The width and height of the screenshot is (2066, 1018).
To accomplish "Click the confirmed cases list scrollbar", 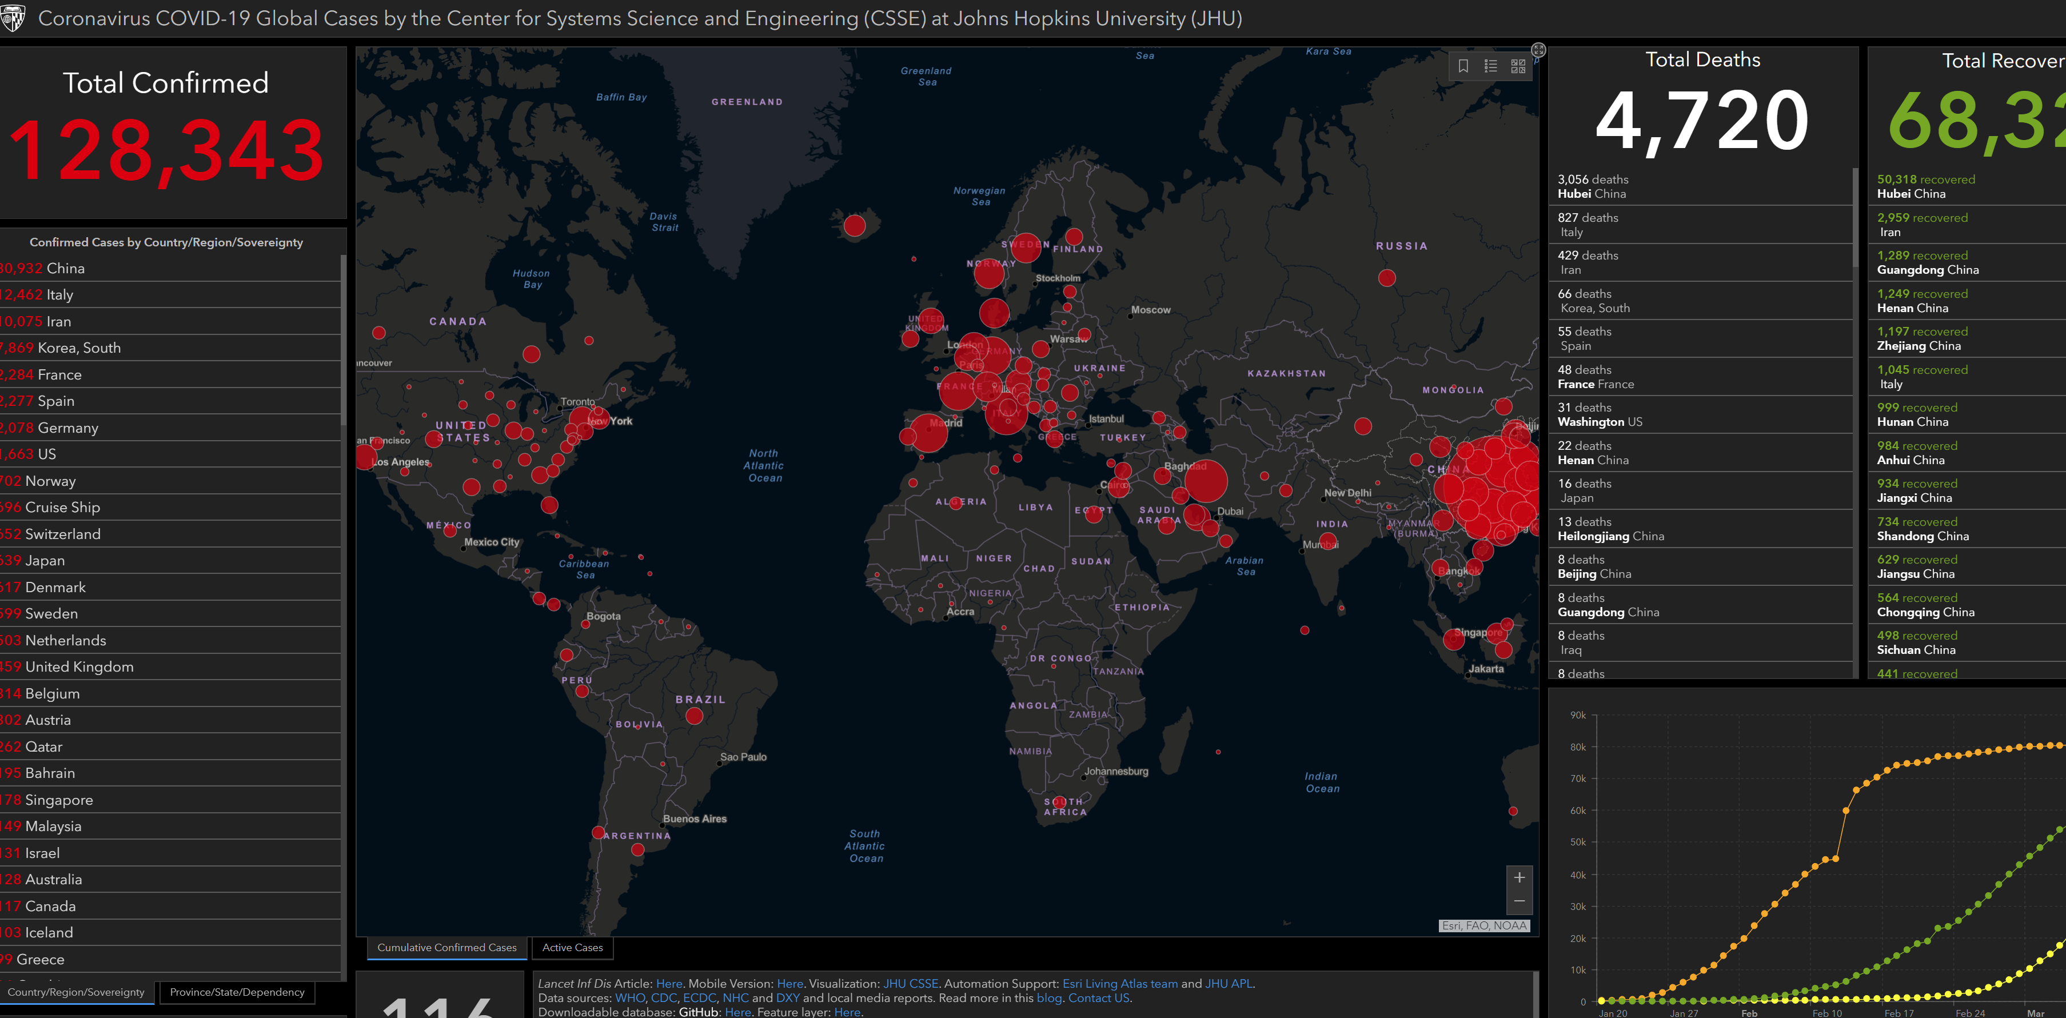I will [x=343, y=340].
